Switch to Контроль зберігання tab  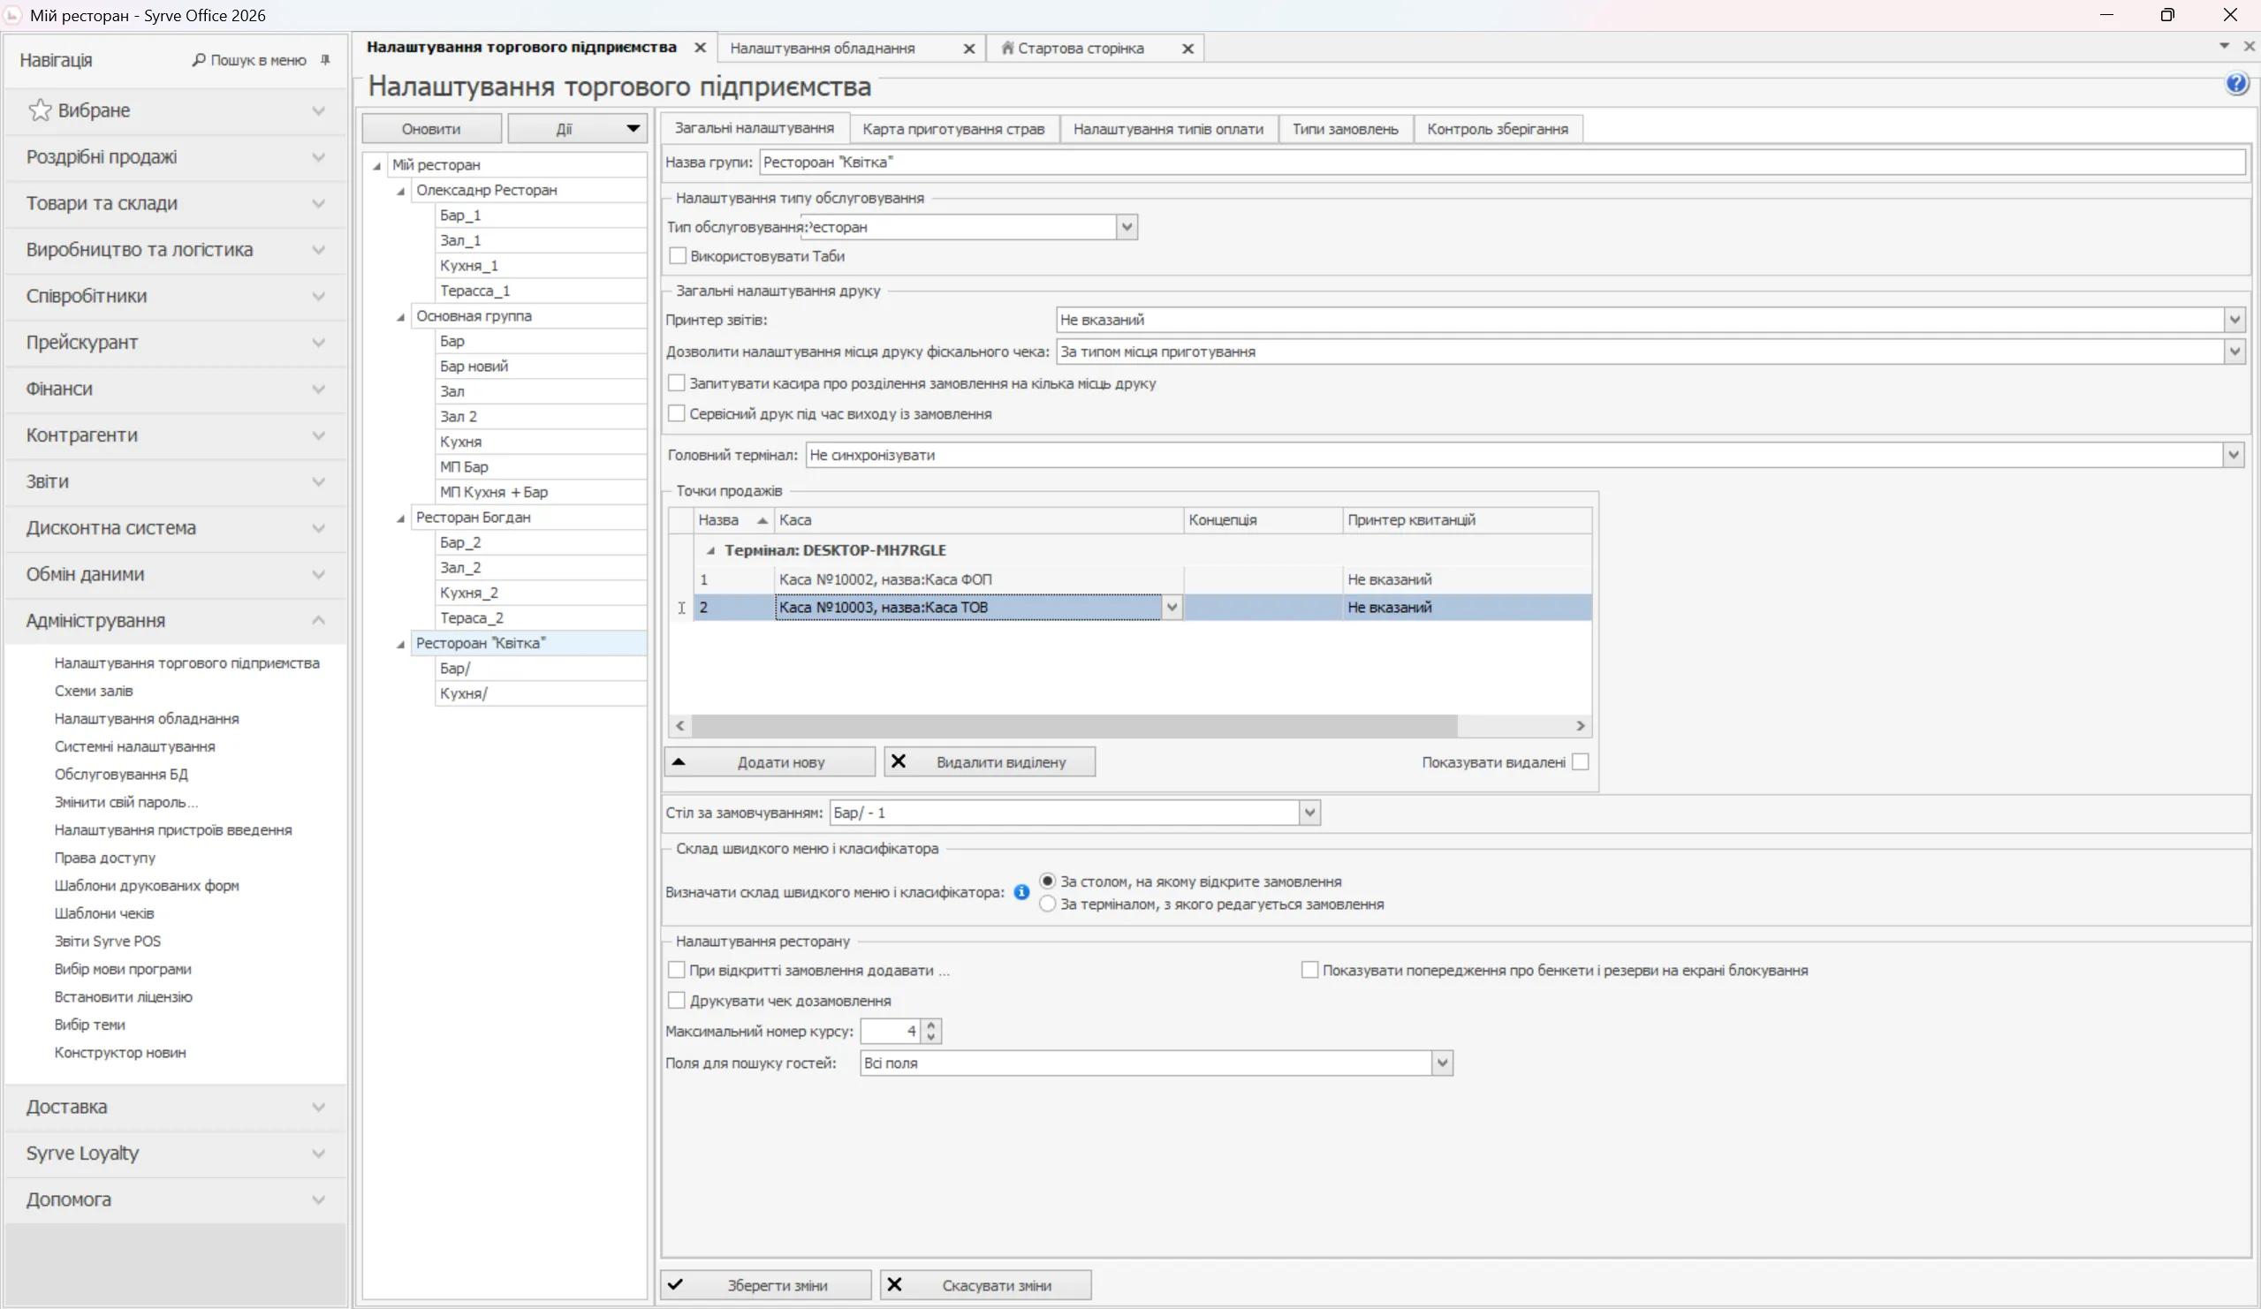click(x=1498, y=128)
